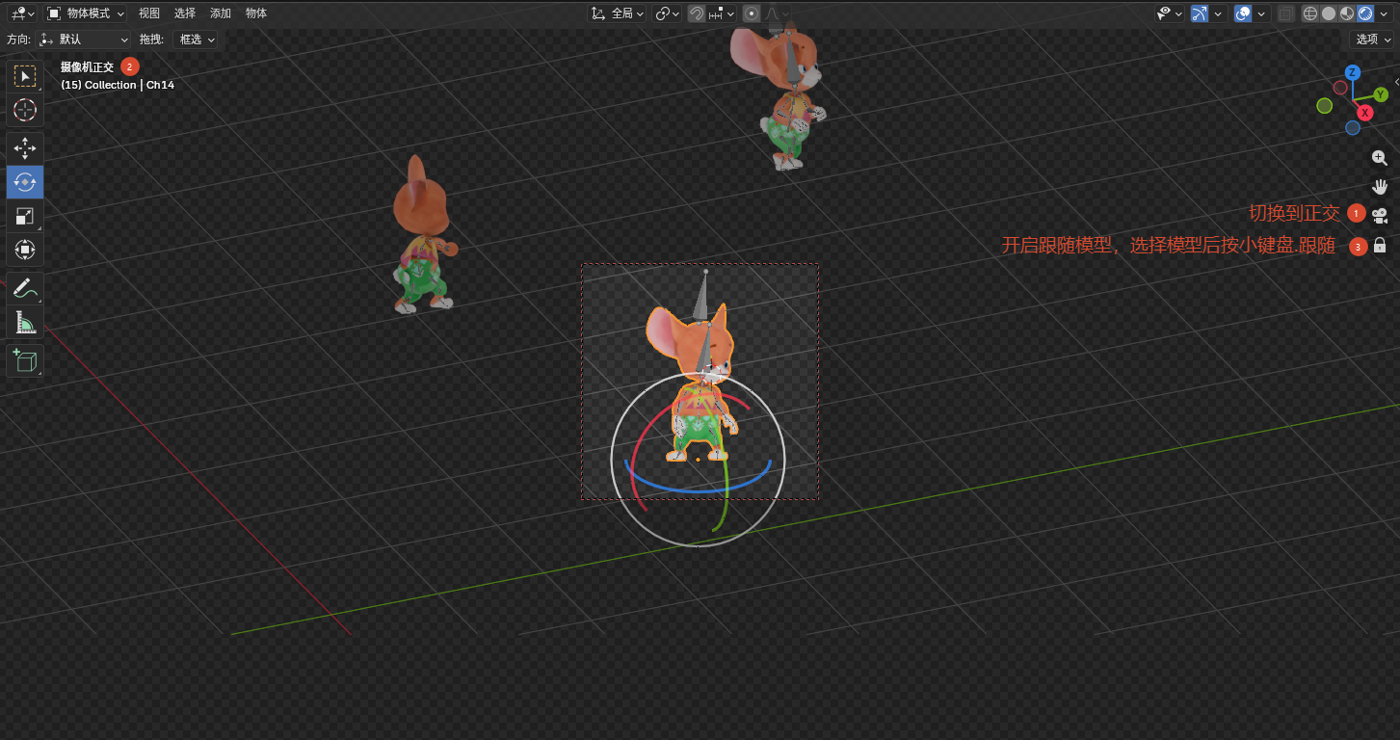Screen dimensions: 1400x740
Task: Click the 摄像机正交 view label
Action: pyautogui.click(x=87, y=67)
